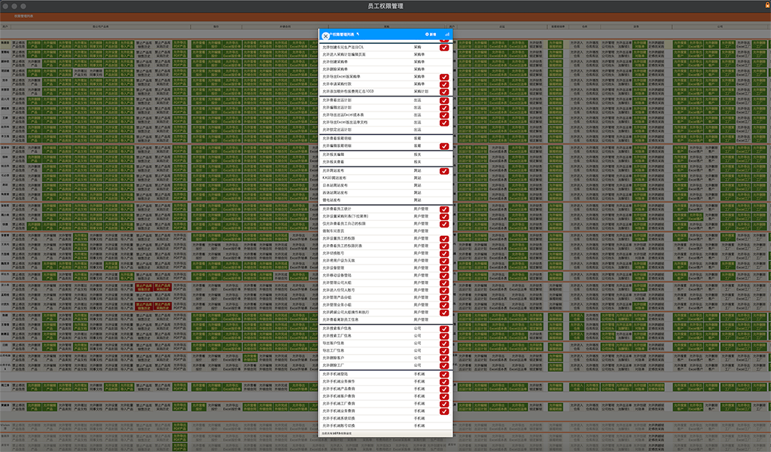Toggle 允许跨越公司大组操作和执行 checkbox
The height and width of the screenshot is (452, 771).
click(444, 313)
